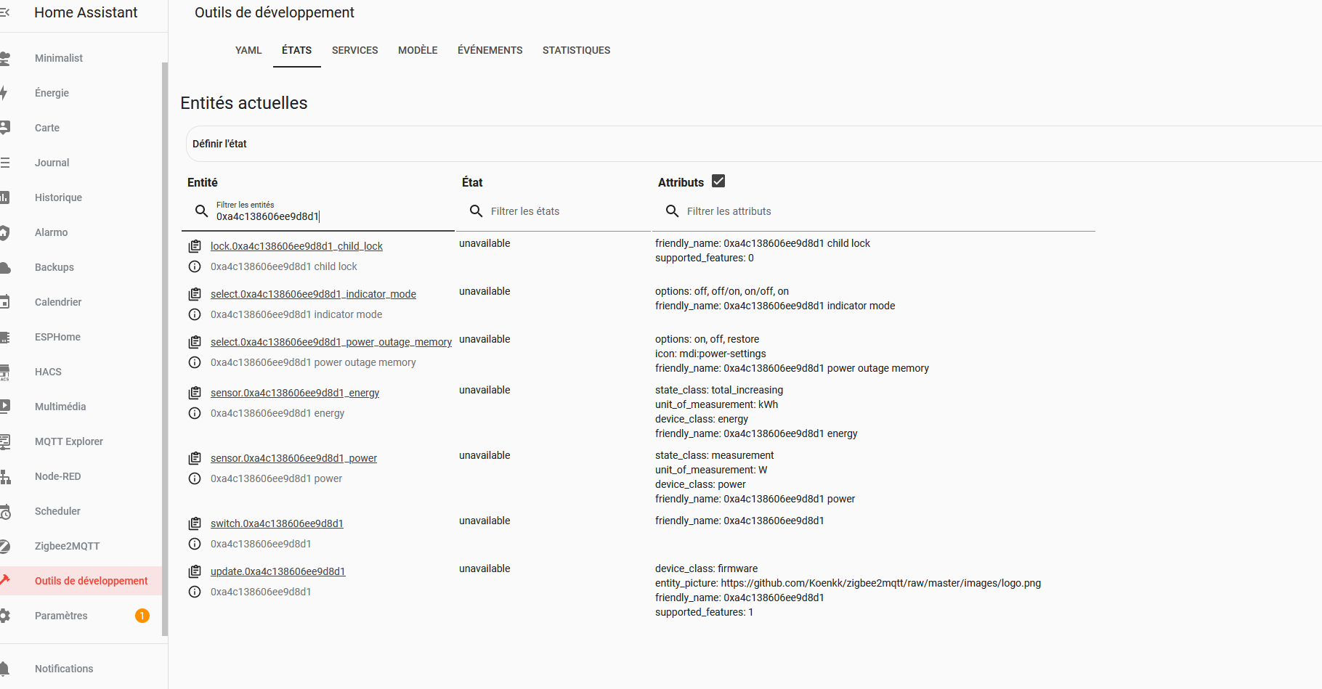
Task: Open update.0xa4c138606ee9d8d1 link
Action: pos(278,571)
